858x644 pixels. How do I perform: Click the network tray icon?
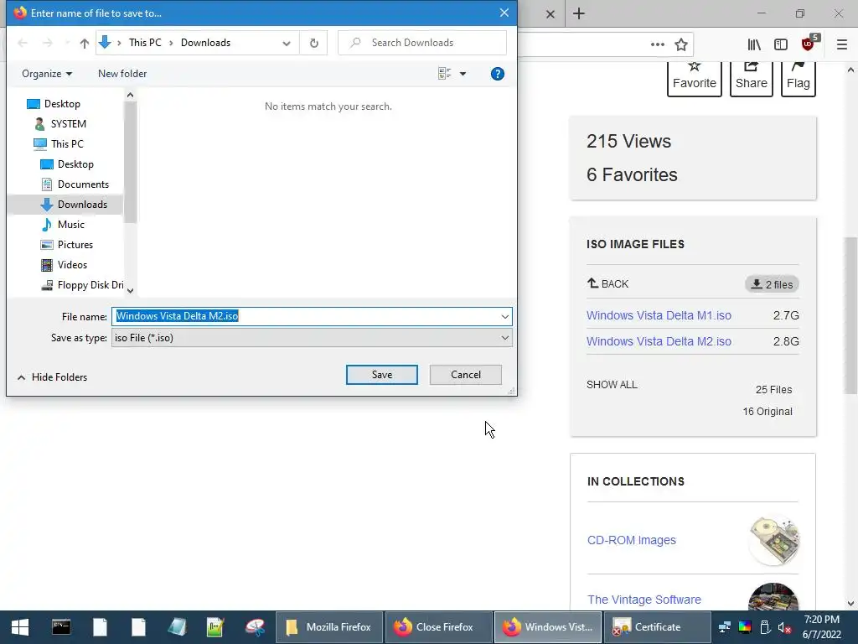tap(725, 627)
